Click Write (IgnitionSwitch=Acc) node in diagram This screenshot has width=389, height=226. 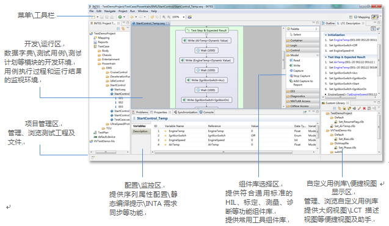[x=206, y=80]
